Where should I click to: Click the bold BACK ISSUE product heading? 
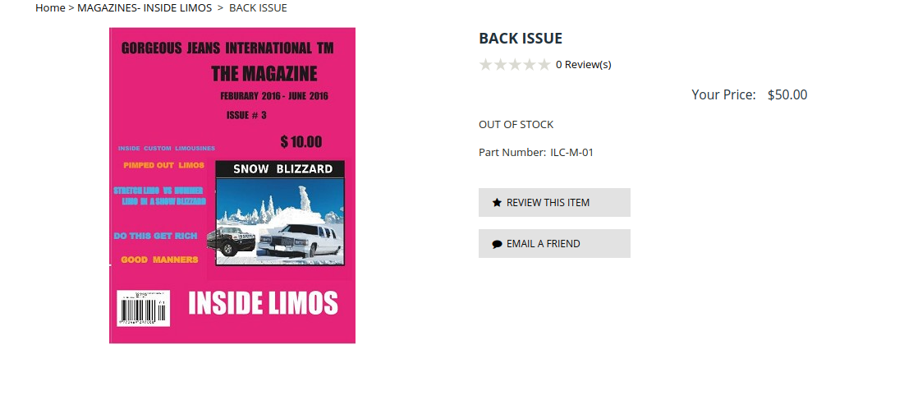click(521, 39)
